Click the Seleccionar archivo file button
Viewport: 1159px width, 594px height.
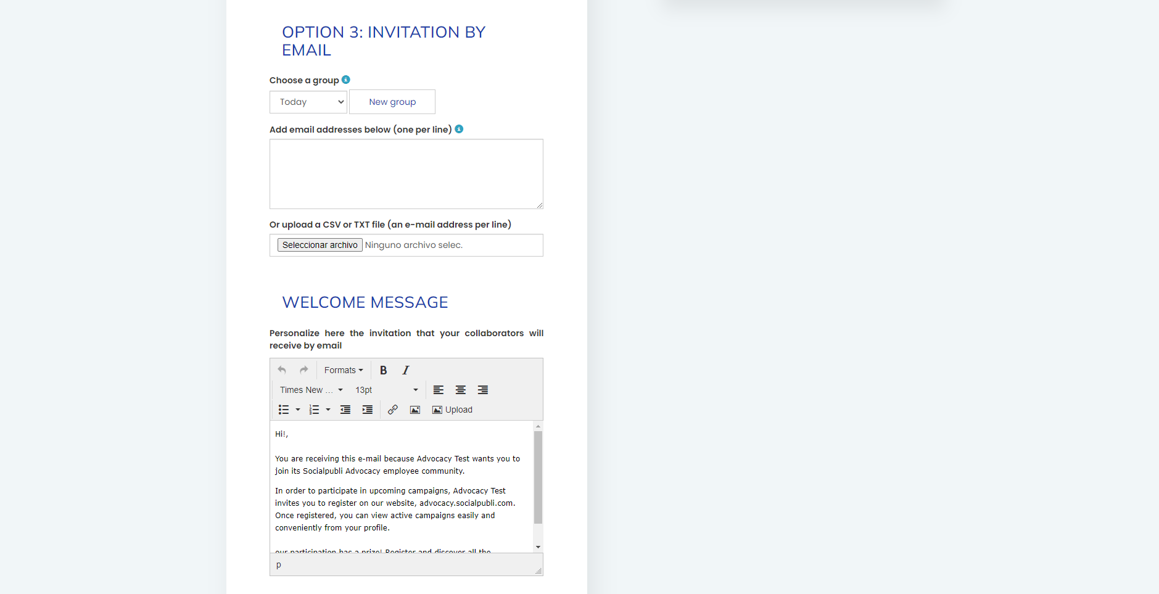320,245
